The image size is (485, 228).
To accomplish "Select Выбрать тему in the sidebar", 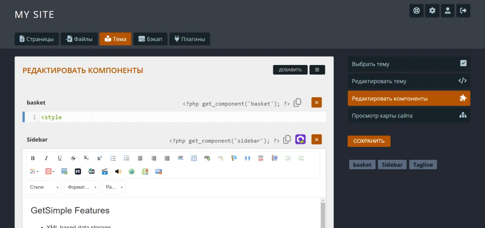I will tap(409, 64).
